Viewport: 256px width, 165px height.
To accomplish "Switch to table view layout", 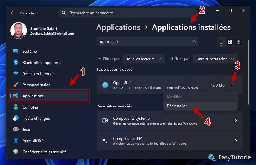I will [238, 42].
